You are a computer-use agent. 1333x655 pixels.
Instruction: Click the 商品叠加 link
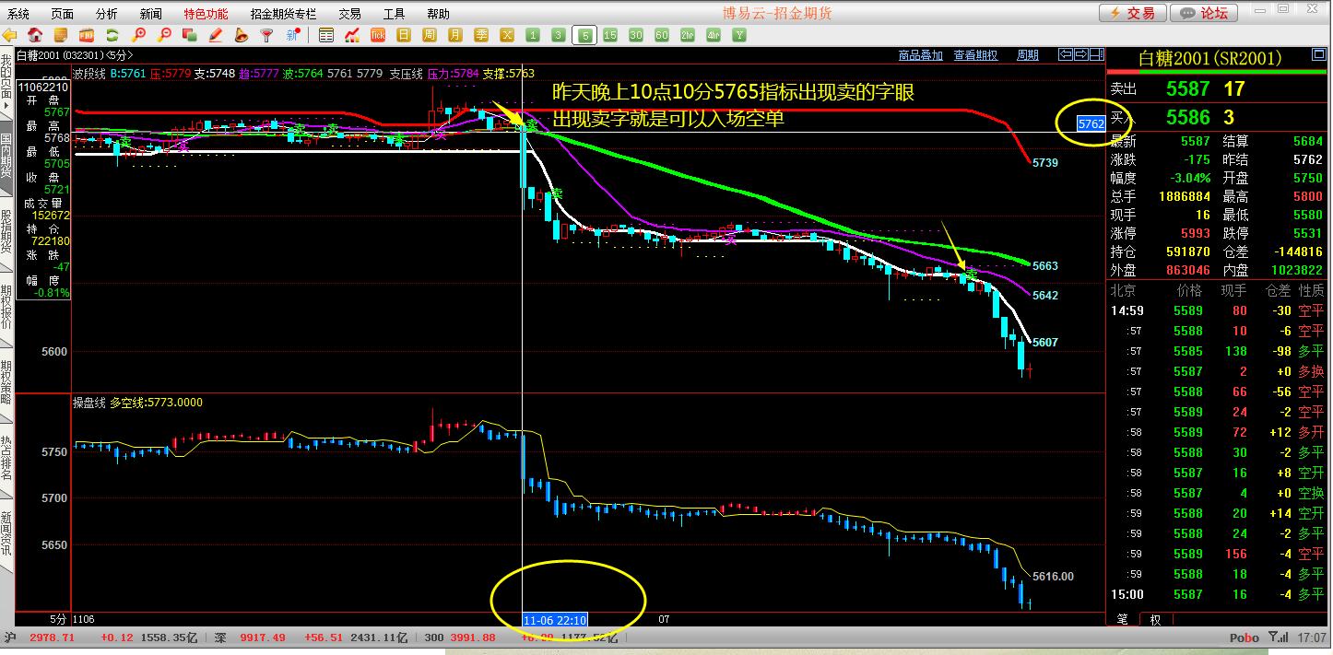pos(920,55)
